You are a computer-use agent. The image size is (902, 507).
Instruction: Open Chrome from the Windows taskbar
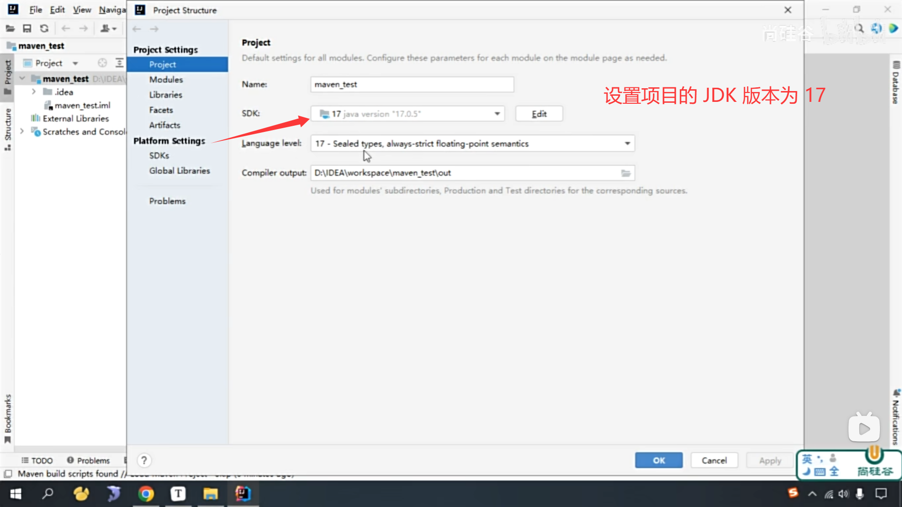[146, 494]
